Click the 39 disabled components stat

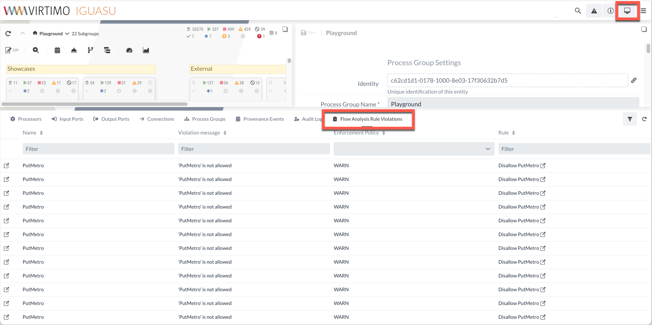tap(260, 29)
